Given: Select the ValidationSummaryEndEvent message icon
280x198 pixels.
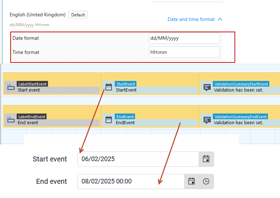Looking at the screenshot, I should (x=207, y=120).
